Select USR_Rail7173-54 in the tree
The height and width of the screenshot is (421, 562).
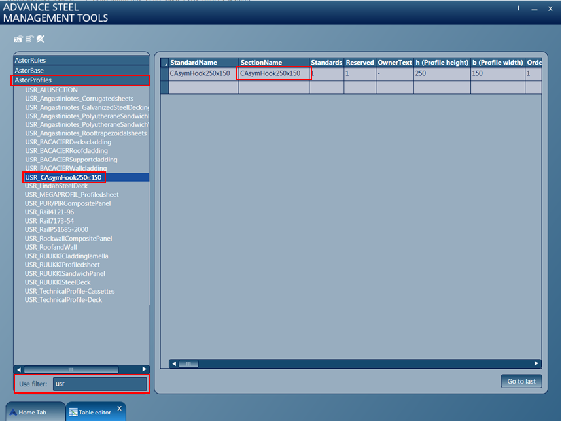click(49, 221)
